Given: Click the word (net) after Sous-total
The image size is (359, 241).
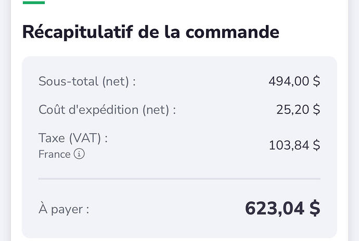Looking at the screenshot, I should click(116, 82).
